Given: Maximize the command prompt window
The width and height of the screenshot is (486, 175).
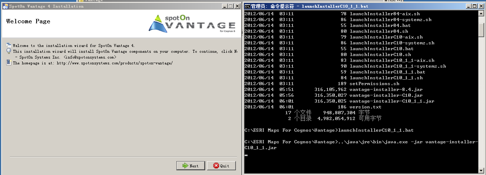Looking at the screenshot, I should pos(474,6).
